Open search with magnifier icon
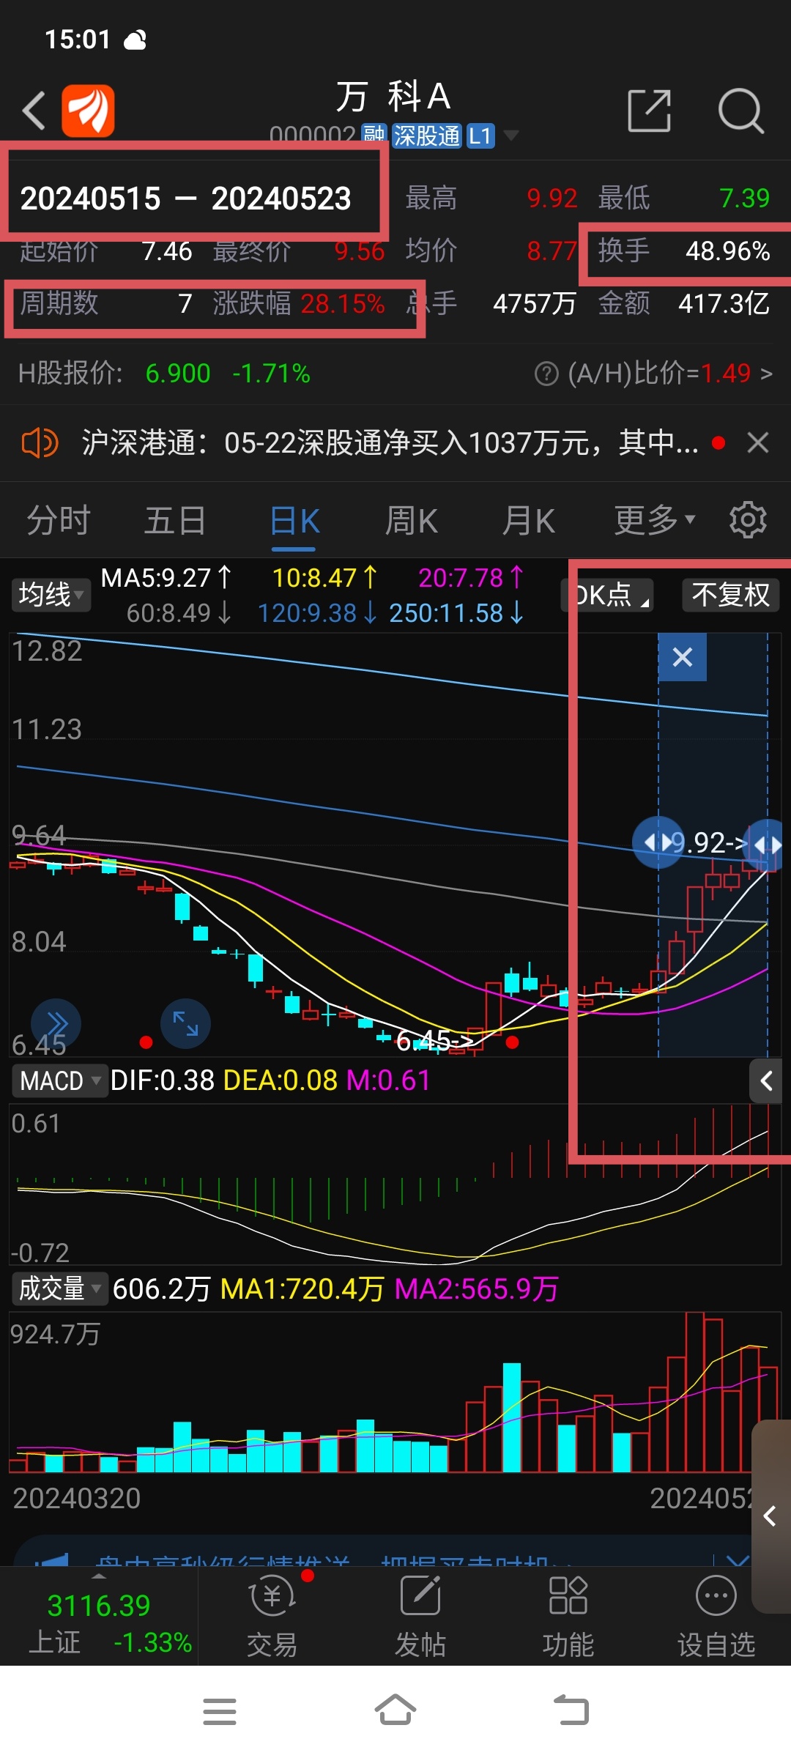This screenshot has height=1758, width=791. pos(741,111)
